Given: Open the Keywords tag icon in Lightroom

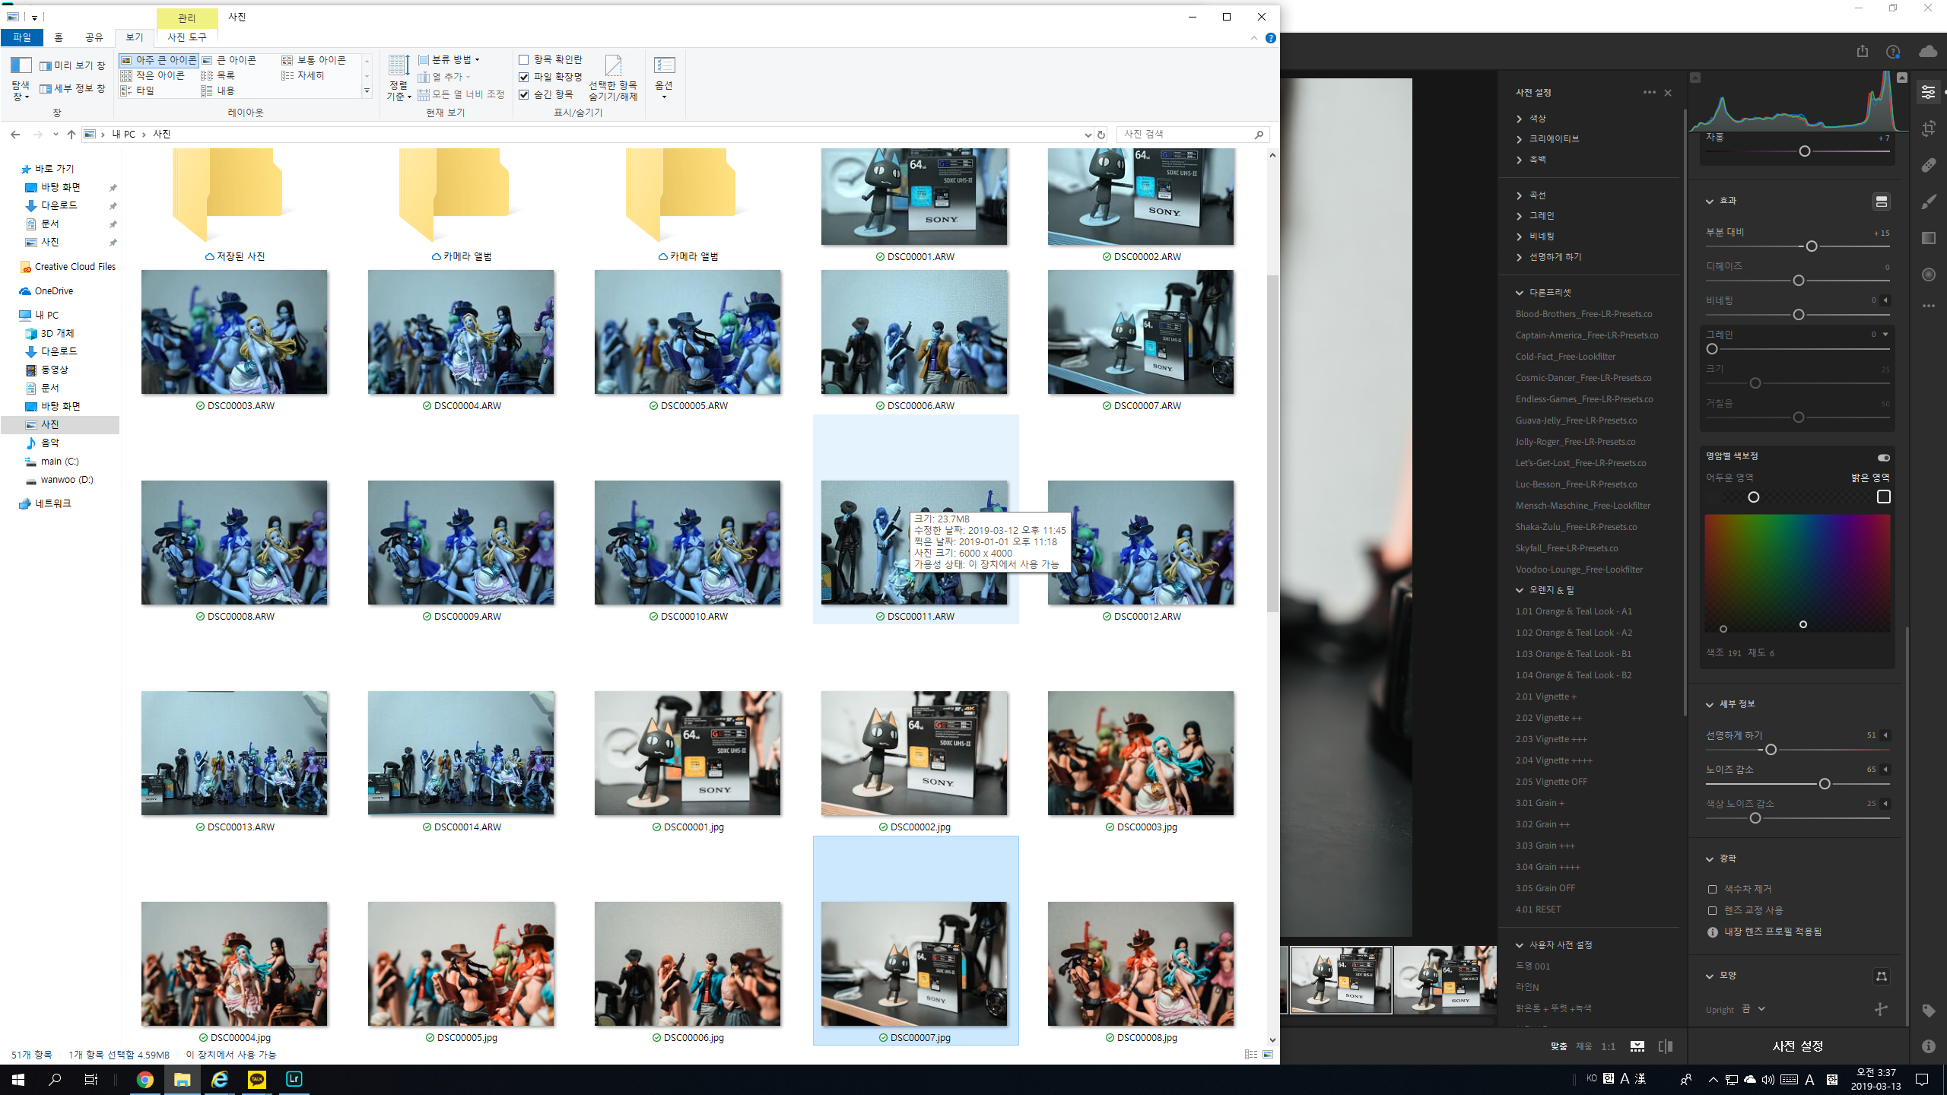Looking at the screenshot, I should 1928,1011.
